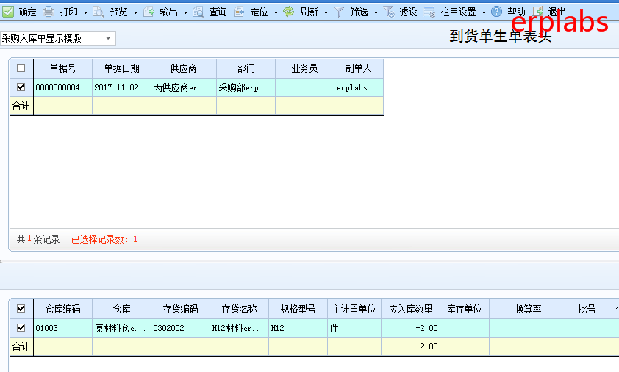
Task: Select the item name cell H12材料er...
Action: [239, 328]
